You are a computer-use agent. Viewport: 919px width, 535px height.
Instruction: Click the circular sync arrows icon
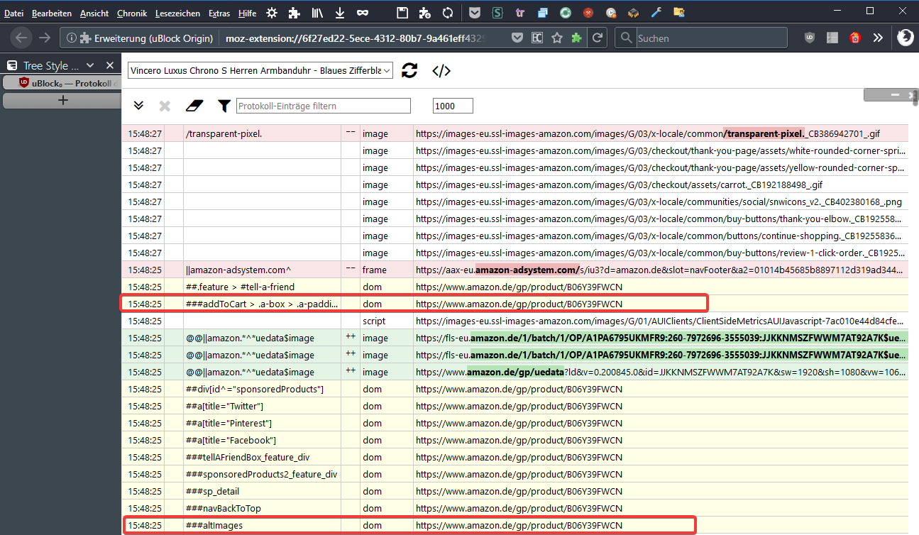coord(448,13)
